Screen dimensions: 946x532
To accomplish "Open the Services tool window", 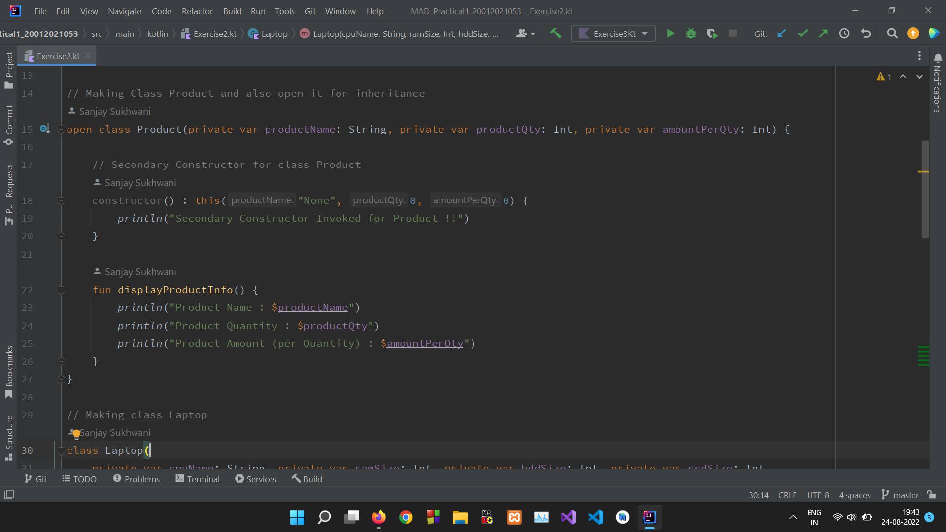I will click(x=256, y=479).
